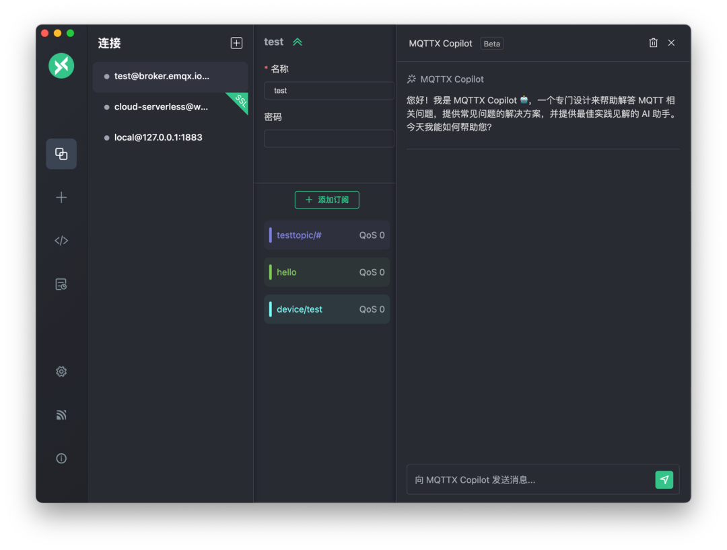
Task: Click the plus icon in the sidebar
Action: coord(61,198)
